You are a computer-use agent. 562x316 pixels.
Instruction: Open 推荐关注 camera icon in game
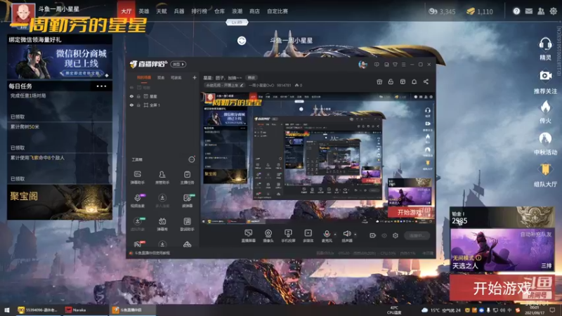coord(545,81)
